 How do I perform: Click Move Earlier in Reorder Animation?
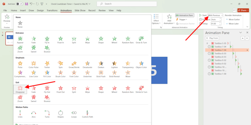click(232, 19)
